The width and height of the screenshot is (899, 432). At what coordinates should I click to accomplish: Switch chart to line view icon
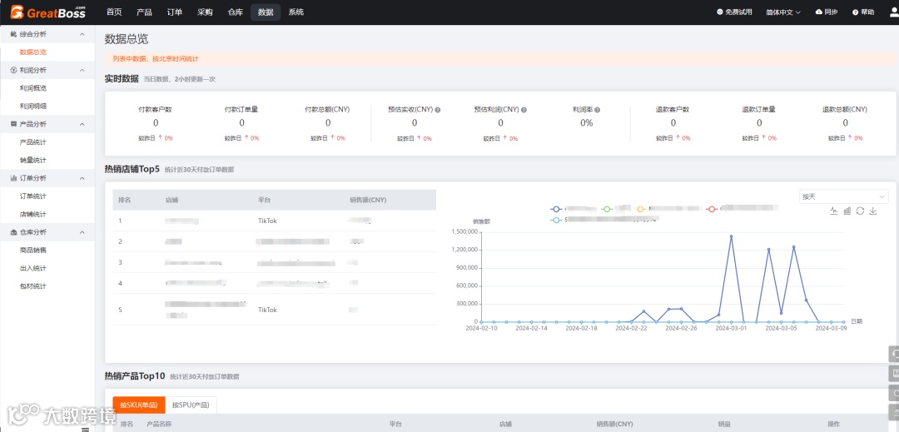834,211
